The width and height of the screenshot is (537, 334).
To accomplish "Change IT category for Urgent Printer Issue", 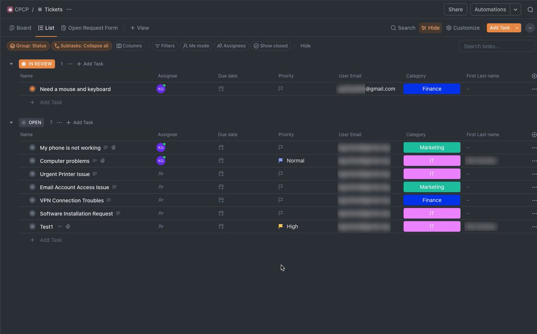I will click(432, 174).
